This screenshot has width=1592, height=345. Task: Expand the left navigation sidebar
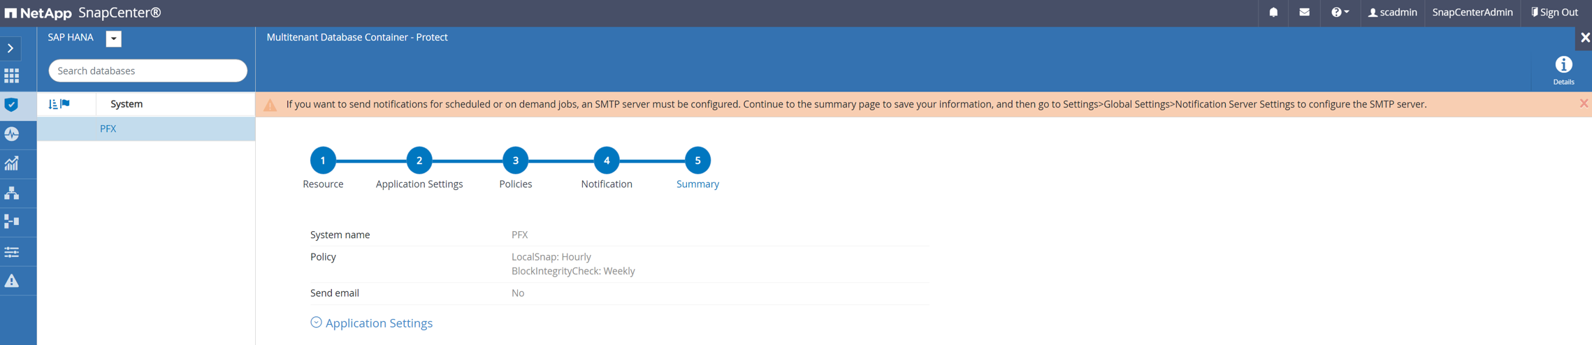11,48
